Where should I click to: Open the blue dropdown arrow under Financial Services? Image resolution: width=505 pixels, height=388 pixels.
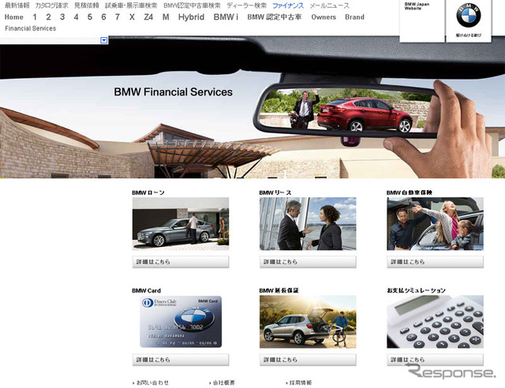pos(104,40)
